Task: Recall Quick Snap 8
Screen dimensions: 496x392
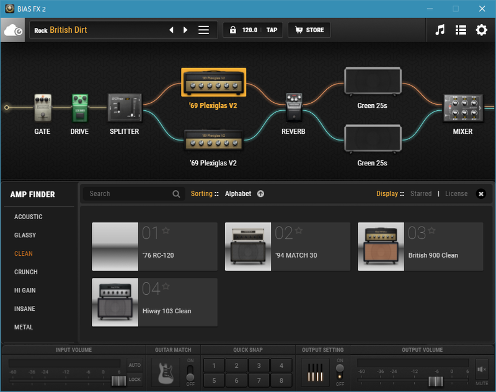Action: click(281, 380)
